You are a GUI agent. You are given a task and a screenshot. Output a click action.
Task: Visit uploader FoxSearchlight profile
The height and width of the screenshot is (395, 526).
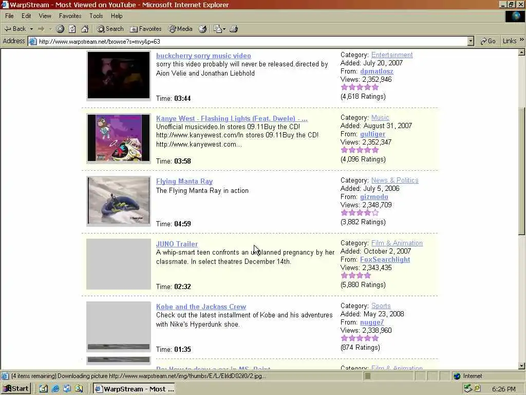coord(385,260)
